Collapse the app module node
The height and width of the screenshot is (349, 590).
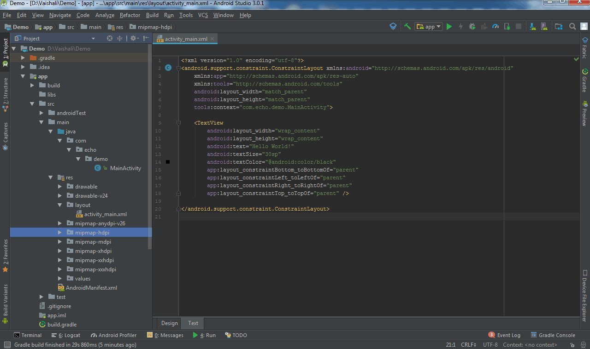point(23,76)
